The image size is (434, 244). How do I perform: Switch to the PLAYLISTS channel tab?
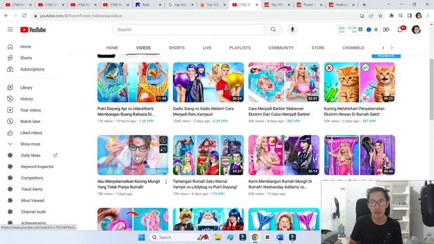tap(240, 47)
